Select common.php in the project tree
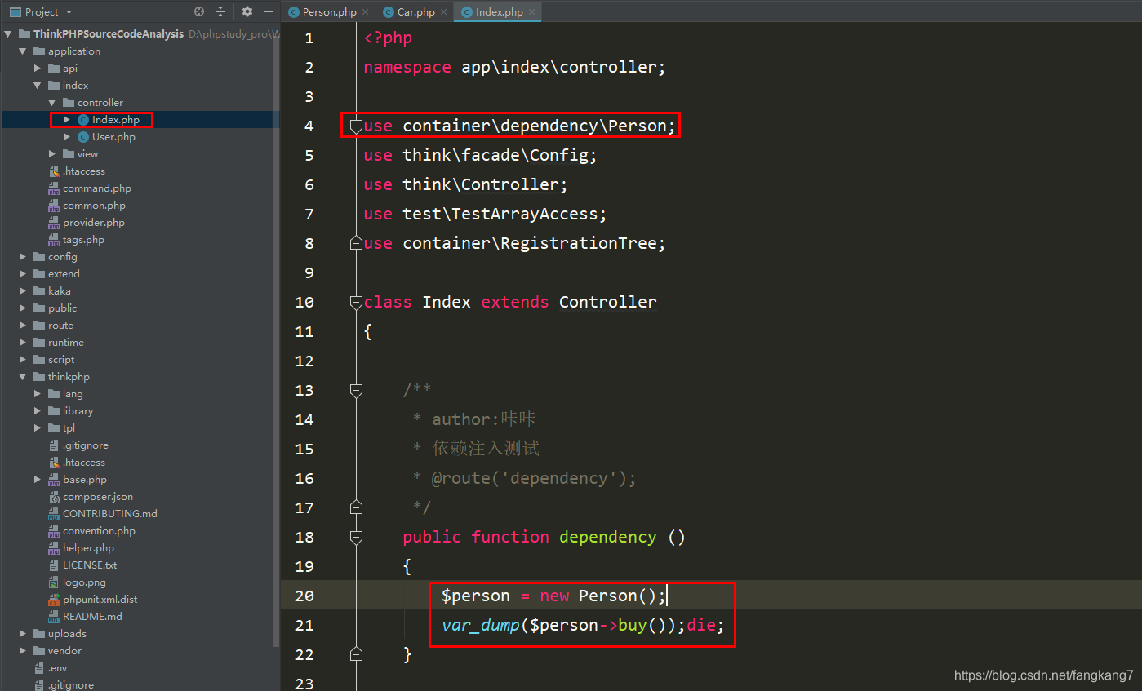 [x=94, y=206]
